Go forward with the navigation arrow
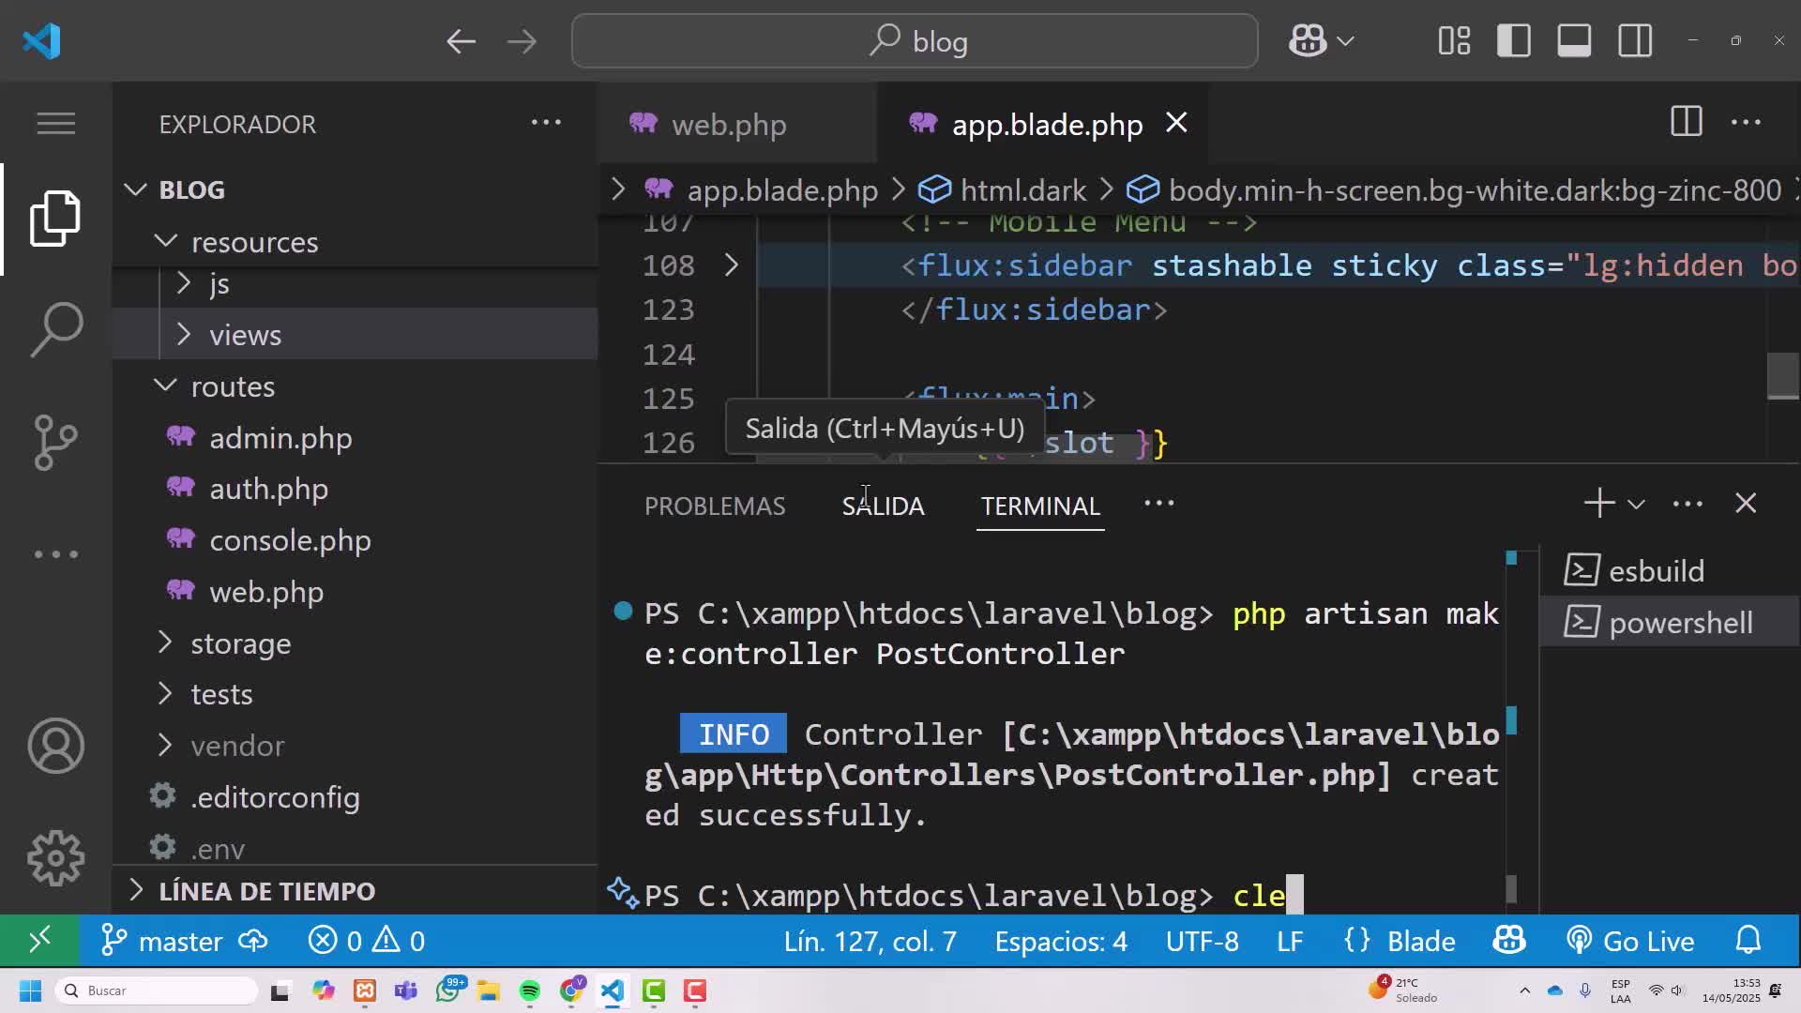The height and width of the screenshot is (1013, 1801). pyautogui.click(x=522, y=41)
